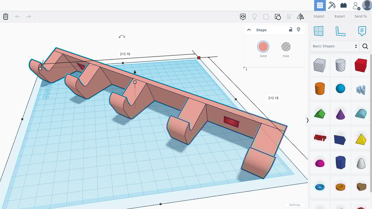This screenshot has height=209, width=372.
Task: Switch to the Blocks (Minecraft) editor icon
Action: pyautogui.click(x=331, y=5)
